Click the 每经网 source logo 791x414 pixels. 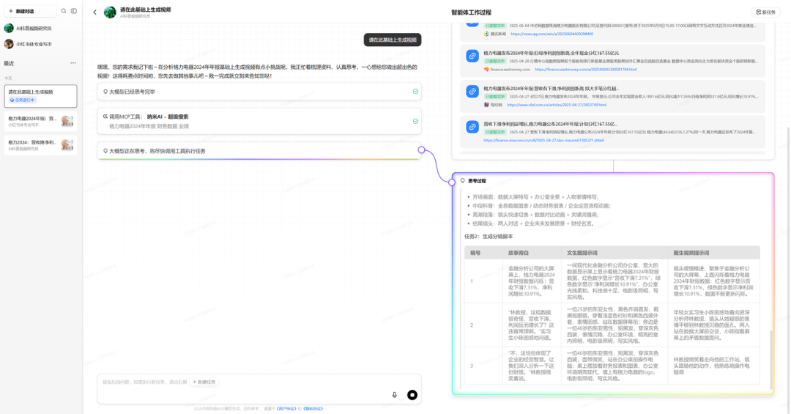(487, 105)
